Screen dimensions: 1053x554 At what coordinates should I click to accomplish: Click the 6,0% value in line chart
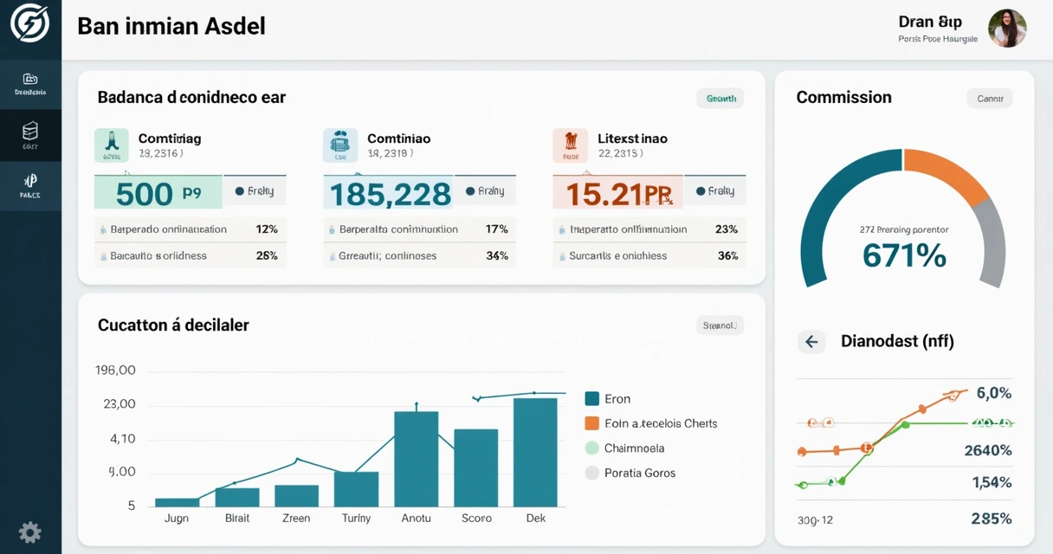tap(993, 393)
